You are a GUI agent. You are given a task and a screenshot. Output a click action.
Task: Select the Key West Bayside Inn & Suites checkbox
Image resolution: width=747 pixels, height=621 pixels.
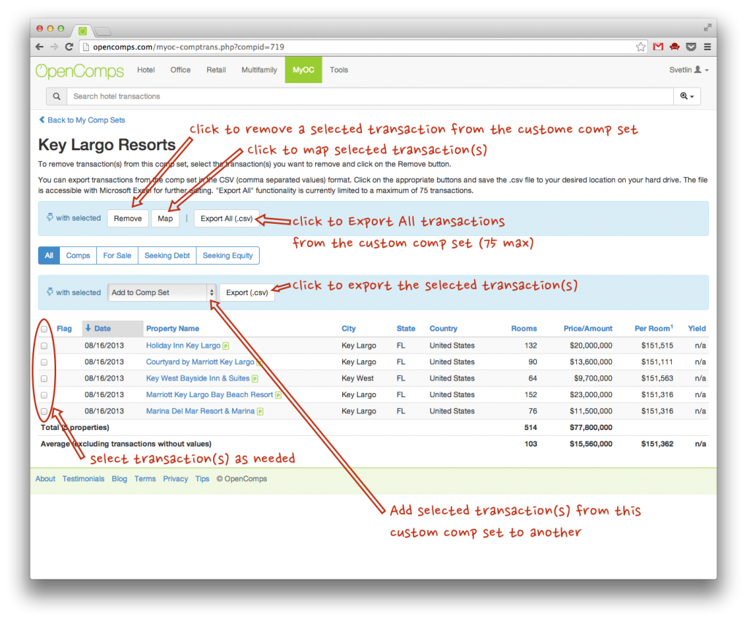pyautogui.click(x=44, y=379)
